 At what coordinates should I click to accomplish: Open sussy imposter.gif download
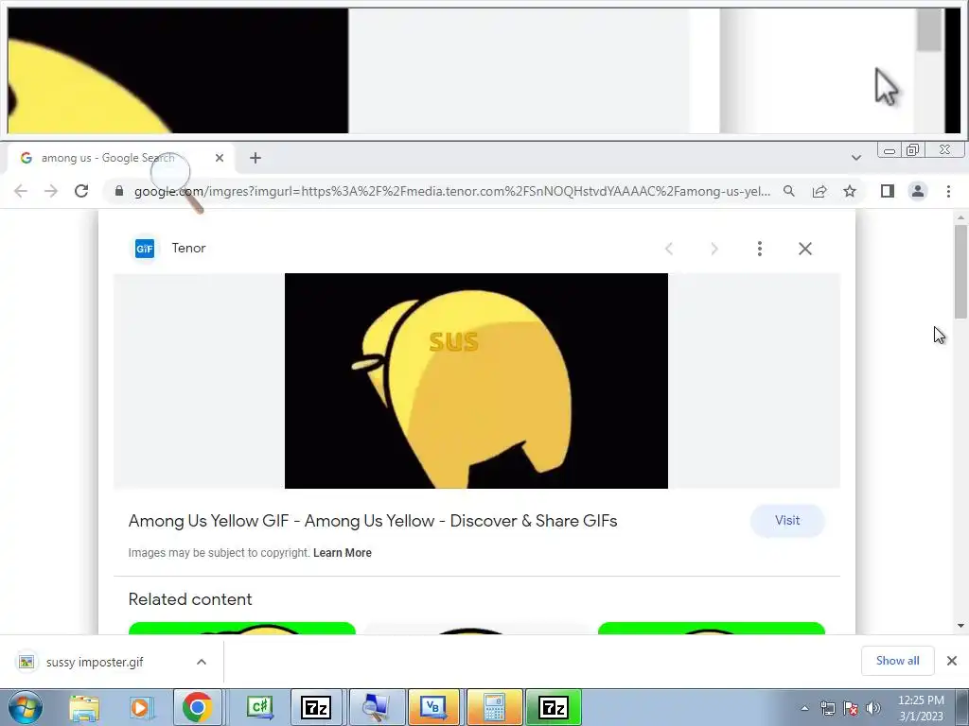pyautogui.click(x=95, y=662)
